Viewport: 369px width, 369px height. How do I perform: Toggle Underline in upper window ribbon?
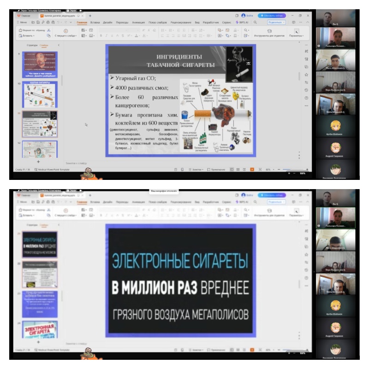(112, 36)
